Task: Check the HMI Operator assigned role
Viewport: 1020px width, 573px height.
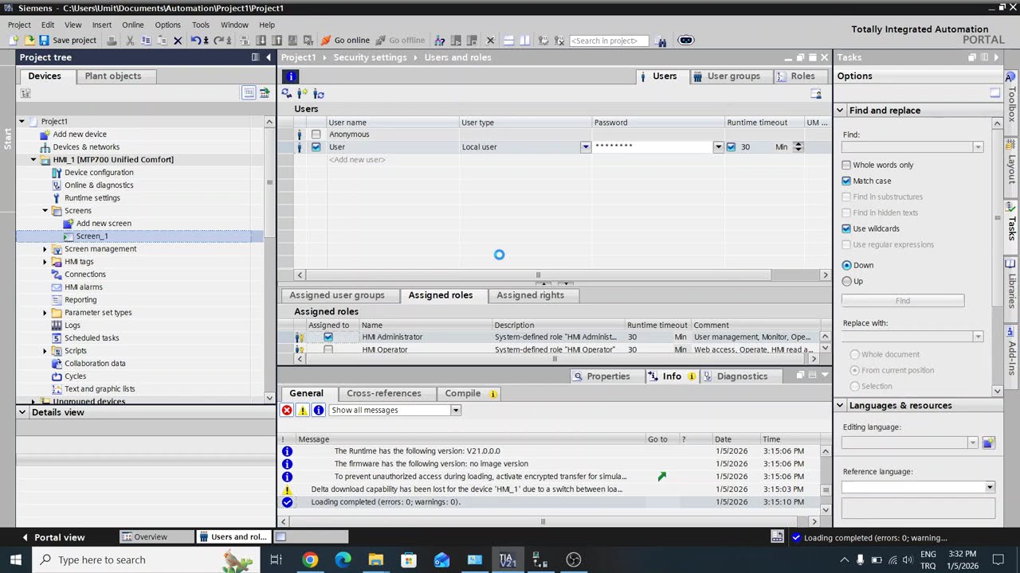Action: click(x=328, y=350)
